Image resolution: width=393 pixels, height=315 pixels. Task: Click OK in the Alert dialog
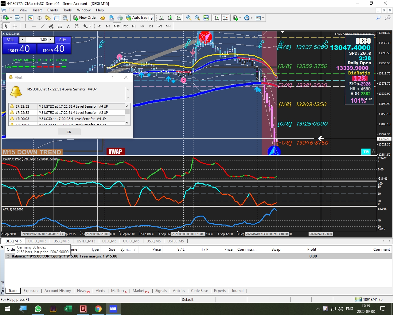click(x=69, y=132)
